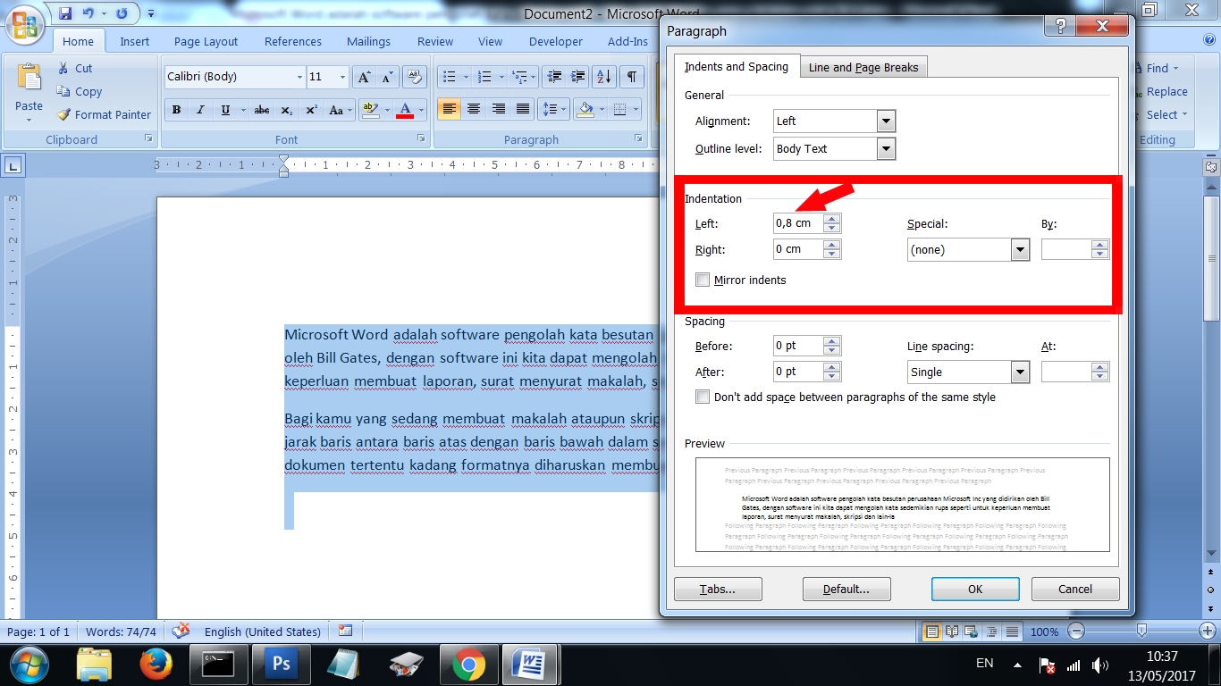Click the Increase Indent icon
The width and height of the screenshot is (1221, 686).
[577, 77]
